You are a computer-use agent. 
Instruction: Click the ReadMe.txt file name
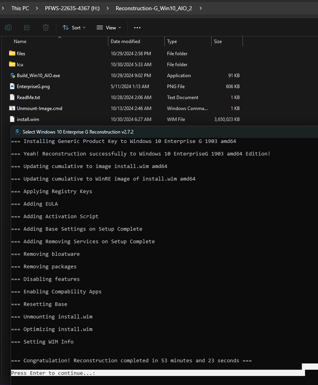click(28, 98)
